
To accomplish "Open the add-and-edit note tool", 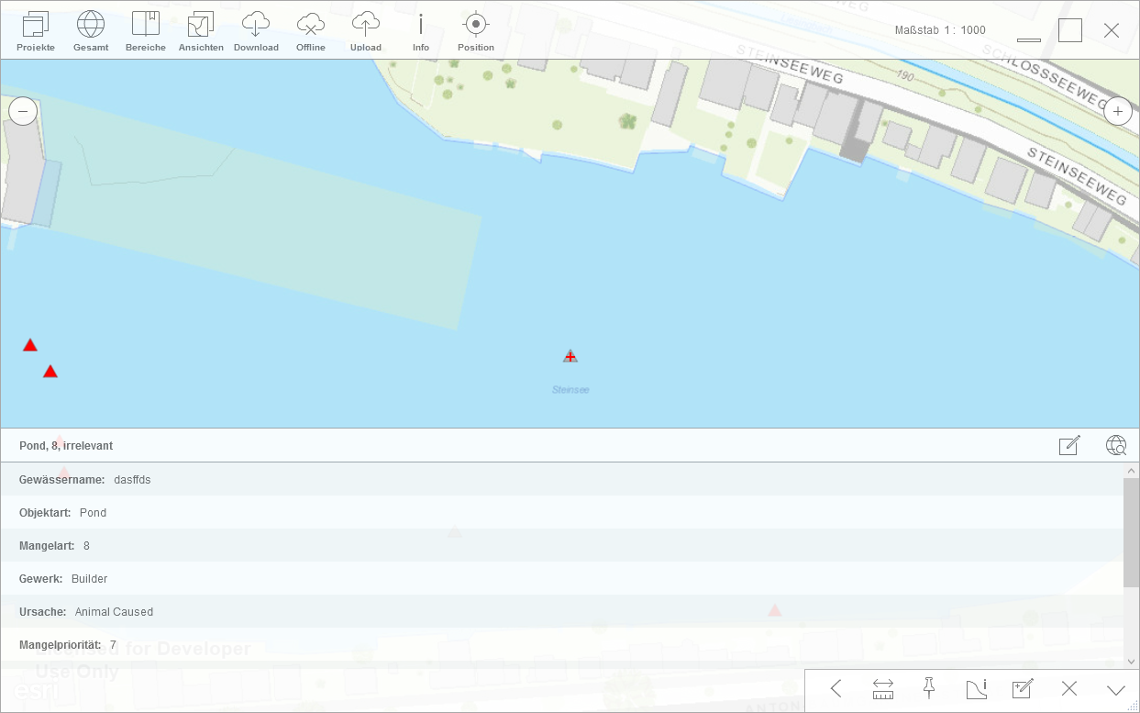I will pyautogui.click(x=1023, y=689).
